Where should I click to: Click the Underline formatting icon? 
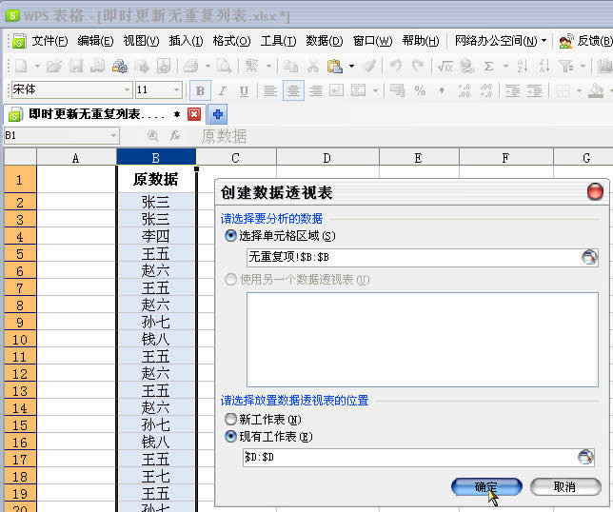click(244, 90)
